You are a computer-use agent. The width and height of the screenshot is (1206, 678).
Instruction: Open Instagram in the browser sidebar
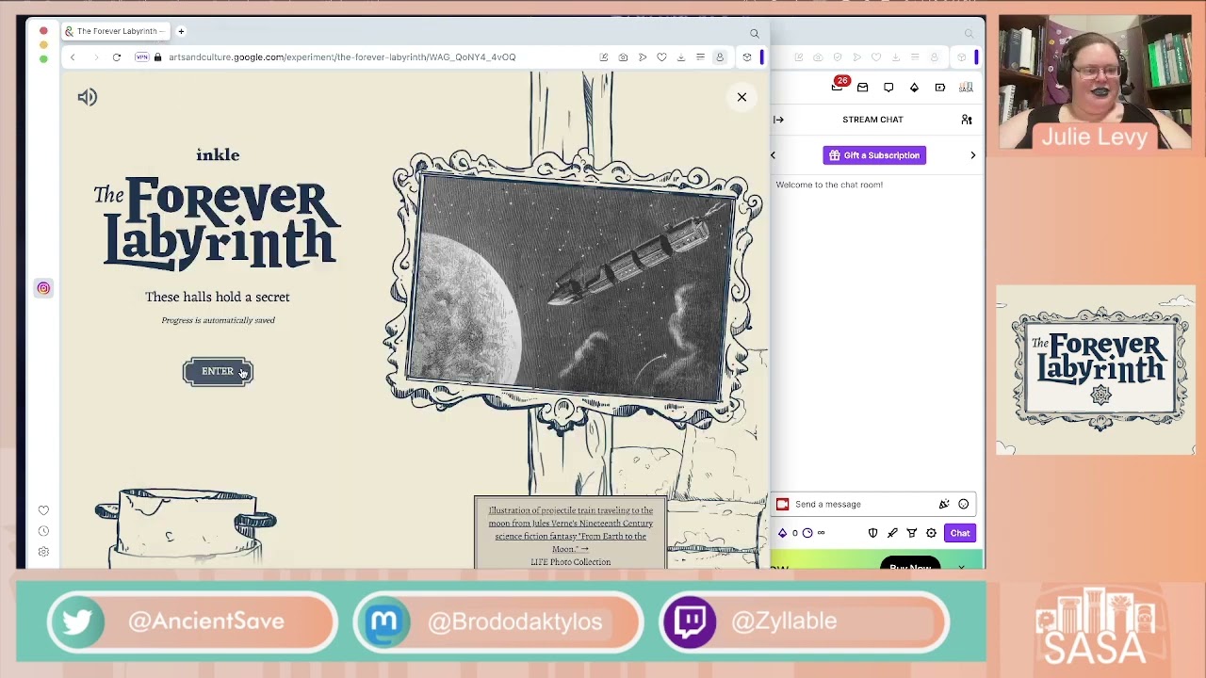(x=43, y=288)
